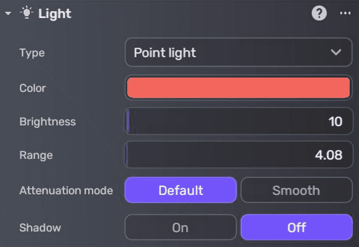The height and width of the screenshot is (247, 359).
Task: Click the Attenuation mode label
Action: [x=66, y=190]
